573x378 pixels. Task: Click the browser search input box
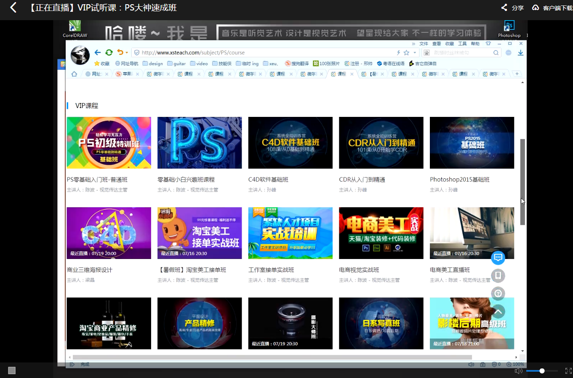[x=461, y=53]
